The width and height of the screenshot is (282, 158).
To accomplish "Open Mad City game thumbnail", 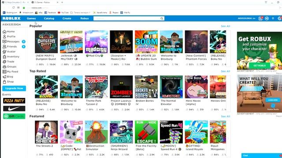I will pyautogui.click(x=96, y=42).
